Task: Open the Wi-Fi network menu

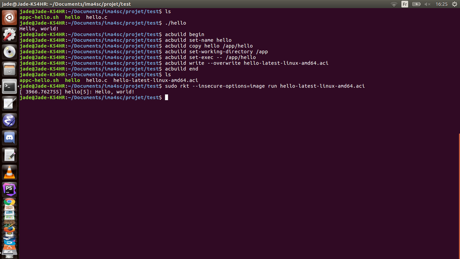Action: (394, 4)
